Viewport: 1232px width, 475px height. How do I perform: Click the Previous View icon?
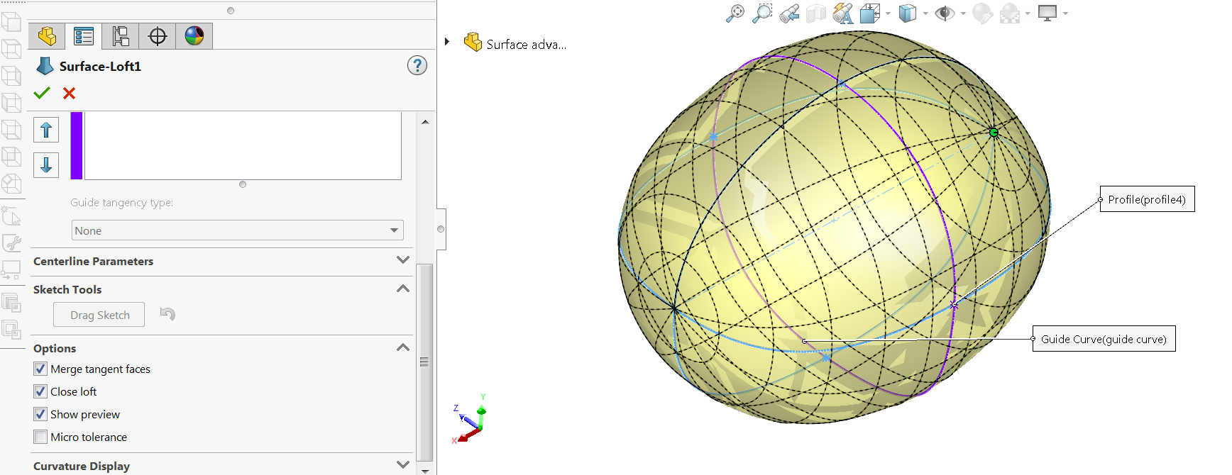(788, 13)
